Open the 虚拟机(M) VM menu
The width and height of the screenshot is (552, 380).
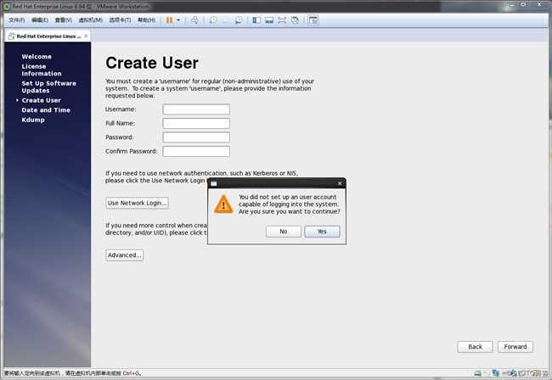click(91, 20)
